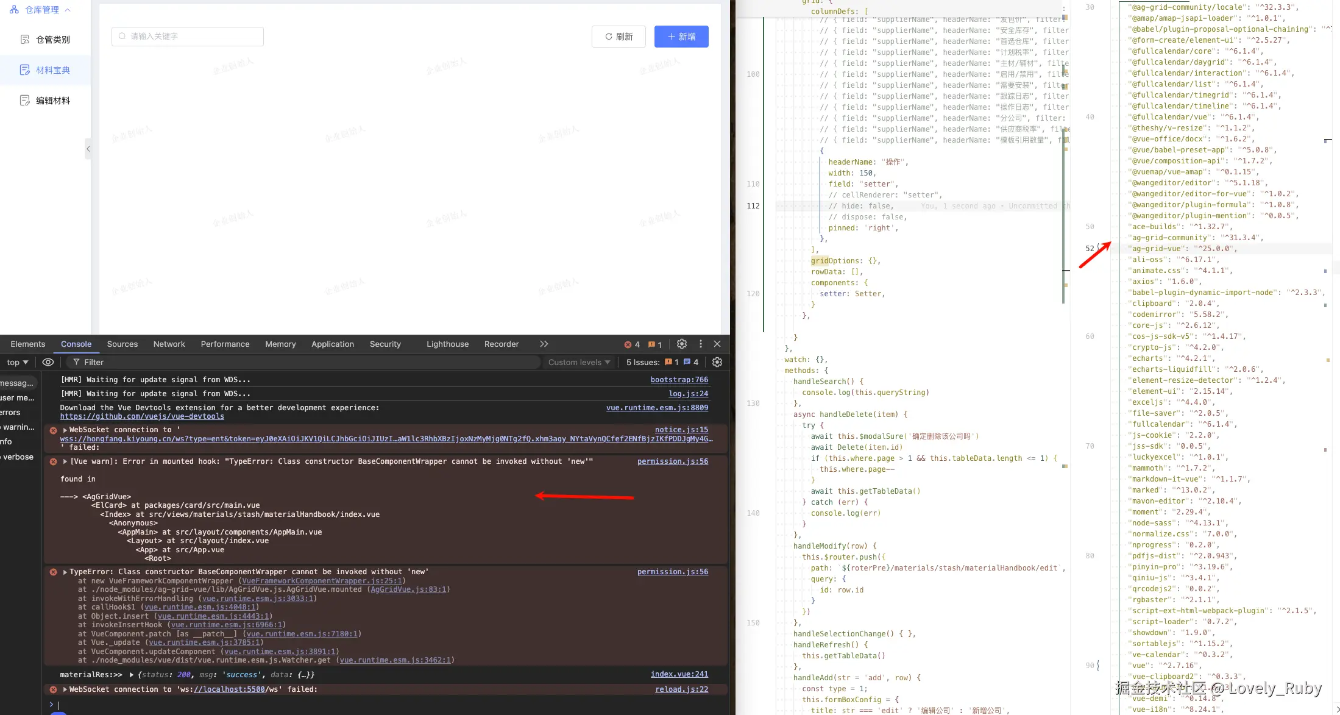Expand the Vue warn error message

pos(65,461)
